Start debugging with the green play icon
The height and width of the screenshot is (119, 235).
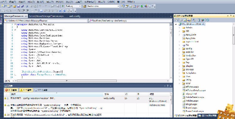pos(63,6)
